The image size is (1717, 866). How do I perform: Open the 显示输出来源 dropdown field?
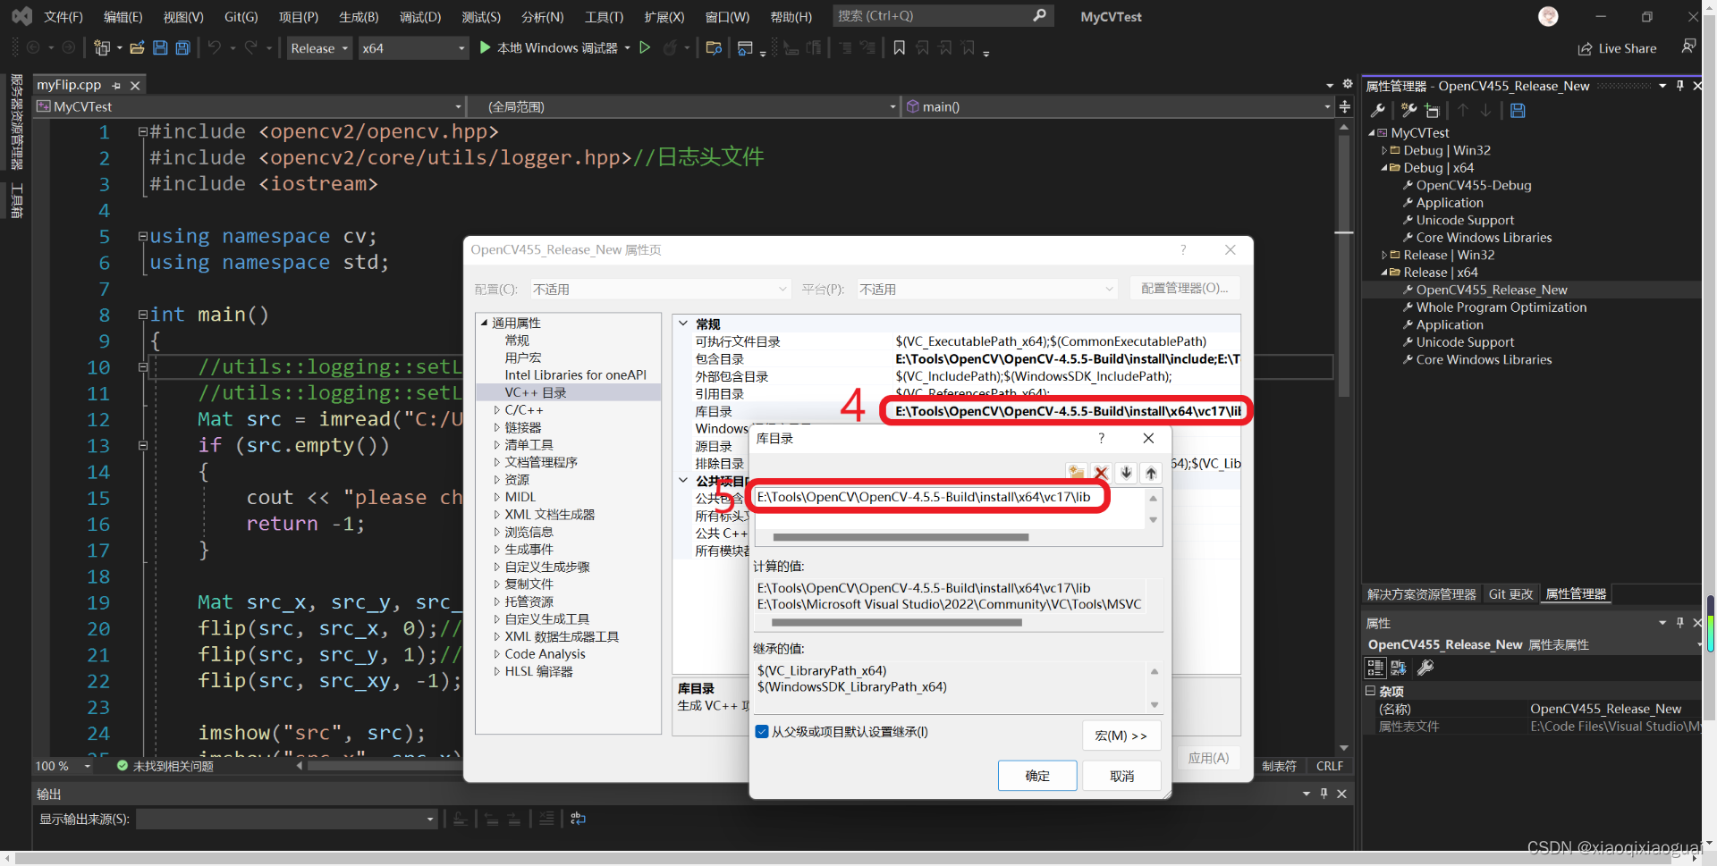[286, 819]
